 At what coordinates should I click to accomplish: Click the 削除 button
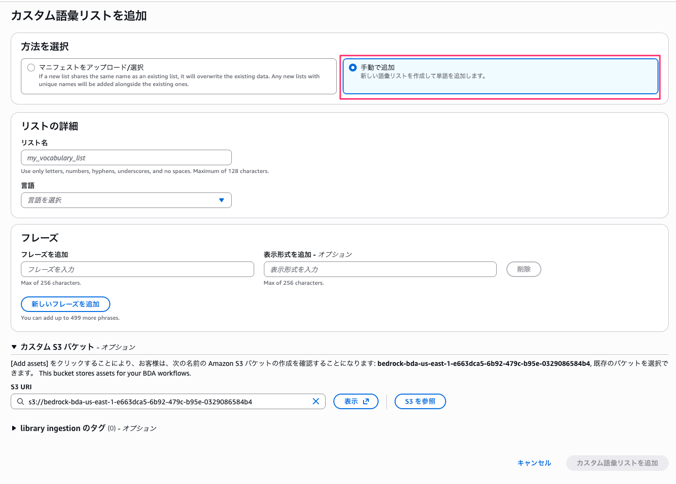(x=523, y=269)
